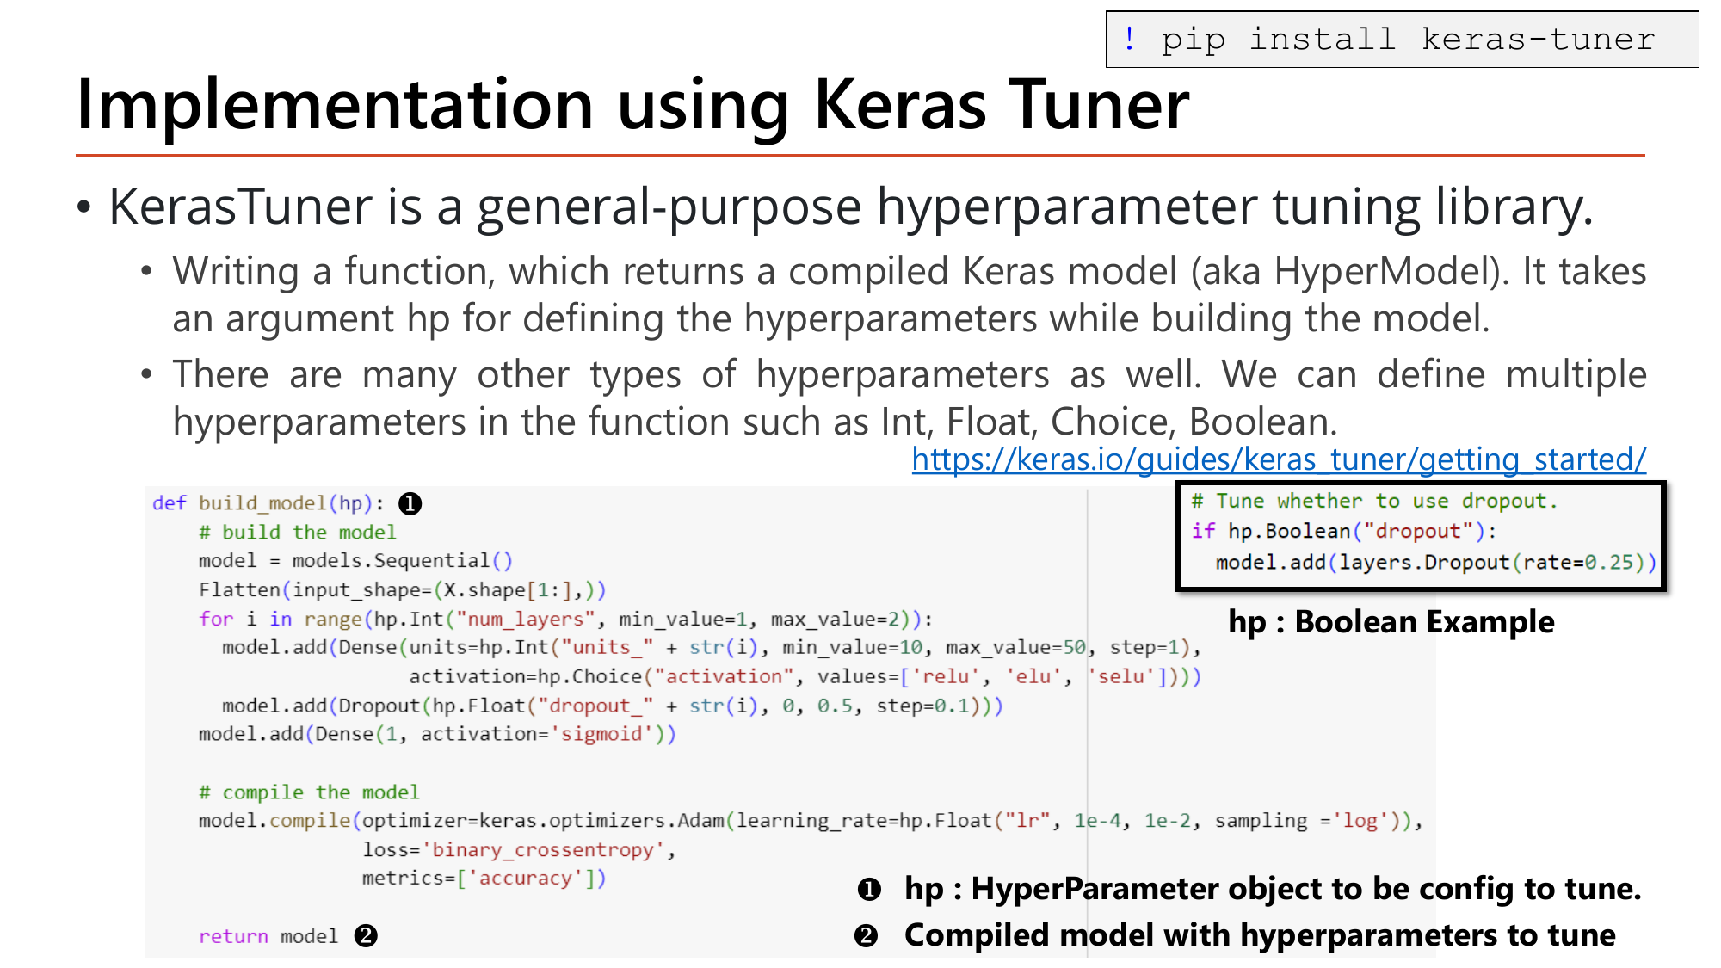Click 'model.add(layers.Dropout(rate=0.25))' line
Image resolution: width=1721 pixels, height=968 pixels.
coord(1435,563)
